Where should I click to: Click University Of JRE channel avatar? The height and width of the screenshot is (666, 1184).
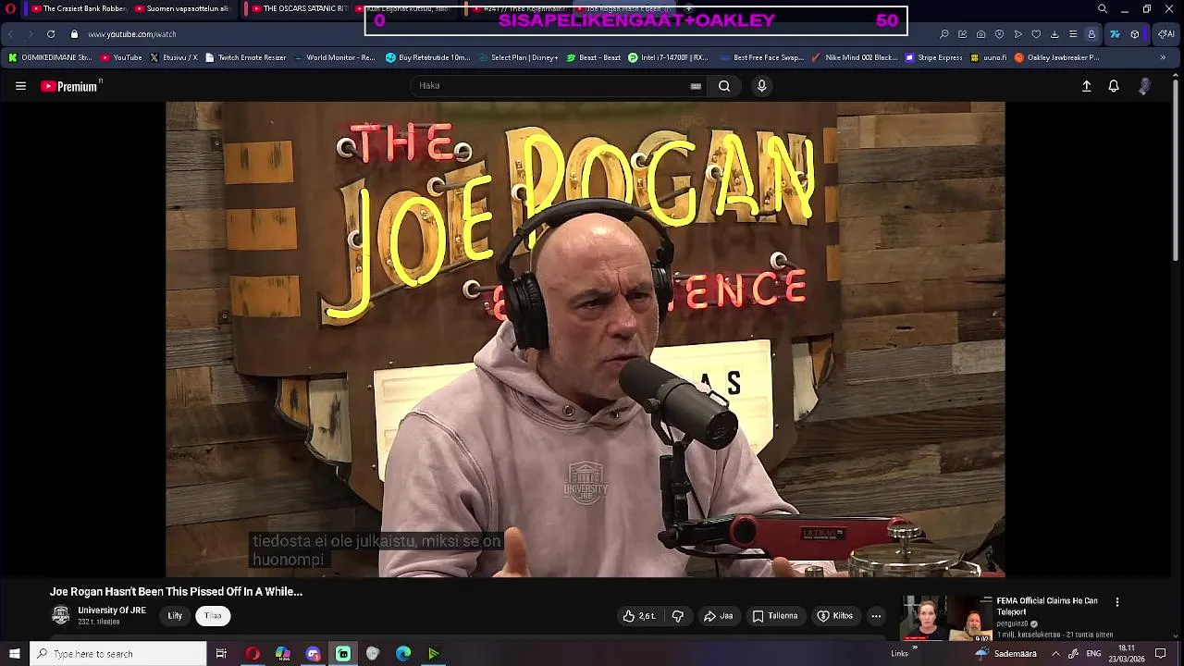pyautogui.click(x=60, y=616)
